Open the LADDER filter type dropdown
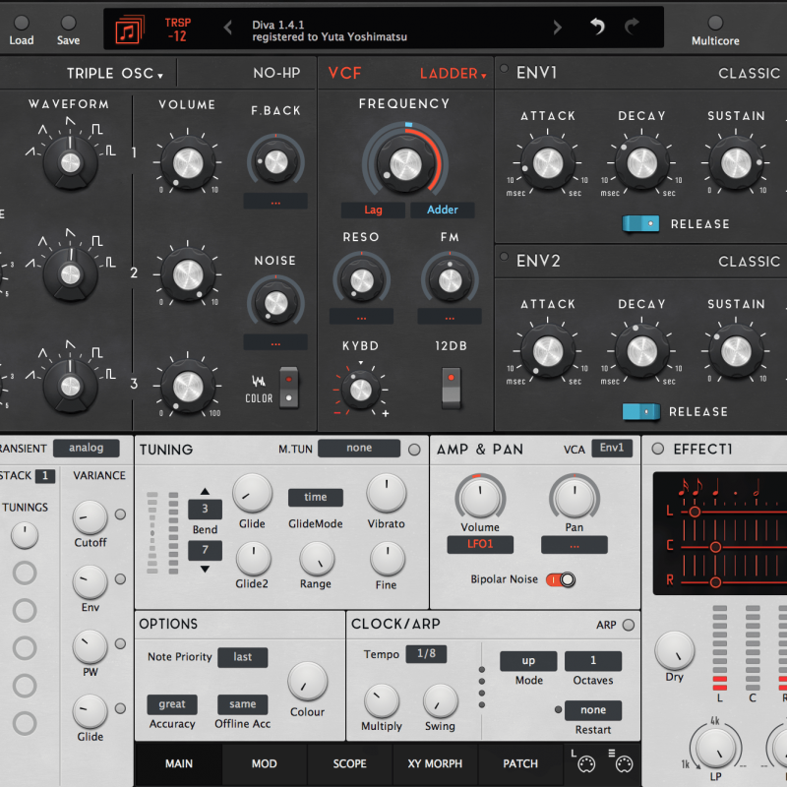This screenshot has width=787, height=787. [453, 74]
